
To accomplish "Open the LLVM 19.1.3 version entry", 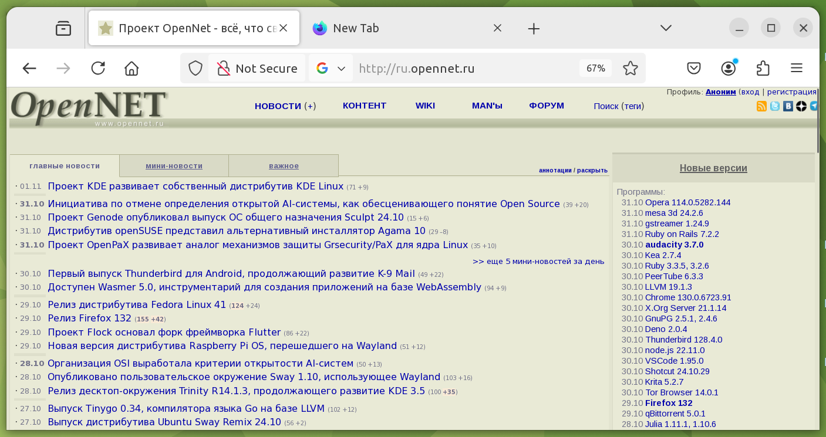I will click(x=669, y=287).
